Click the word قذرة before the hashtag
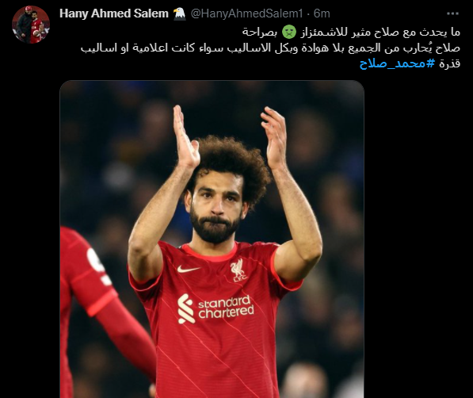This screenshot has height=398, width=473. [449, 63]
